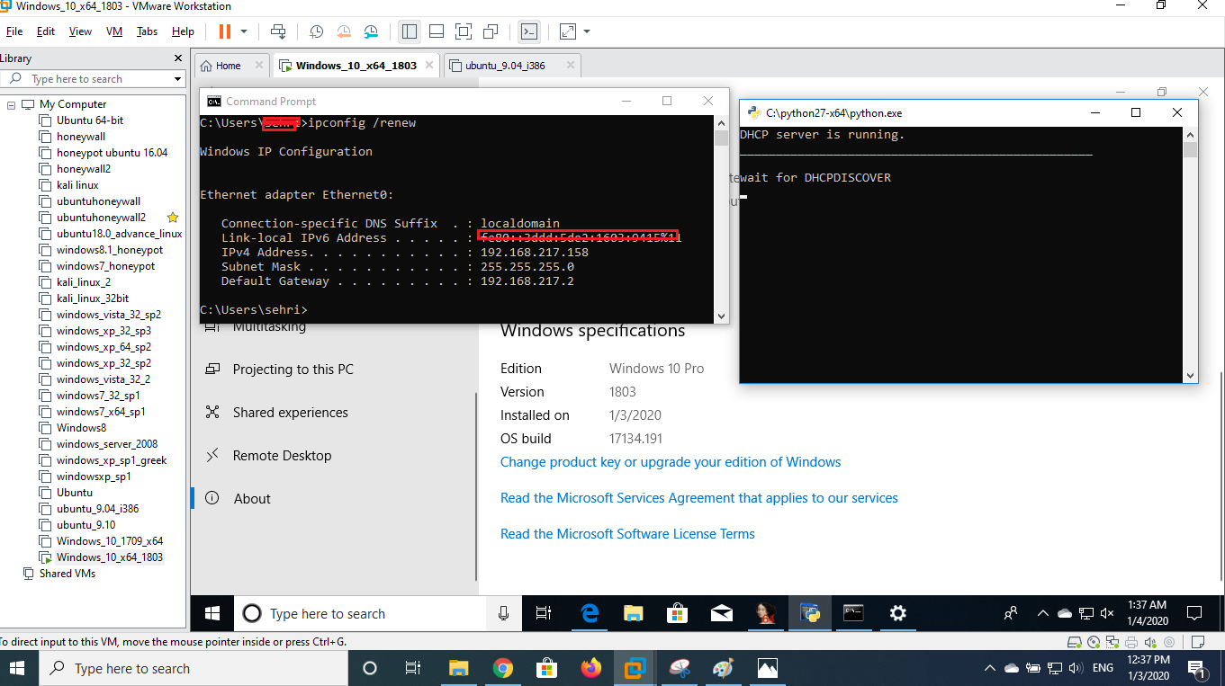
Task: Open Shared experiences settings
Action: click(290, 413)
